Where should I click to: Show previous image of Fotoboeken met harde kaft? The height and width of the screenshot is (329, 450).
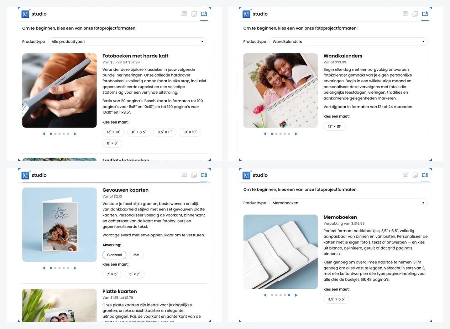(44, 134)
